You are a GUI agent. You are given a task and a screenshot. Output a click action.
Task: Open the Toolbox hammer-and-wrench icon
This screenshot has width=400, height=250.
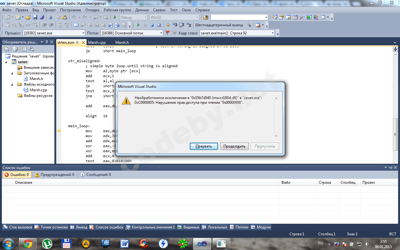pos(302,17)
